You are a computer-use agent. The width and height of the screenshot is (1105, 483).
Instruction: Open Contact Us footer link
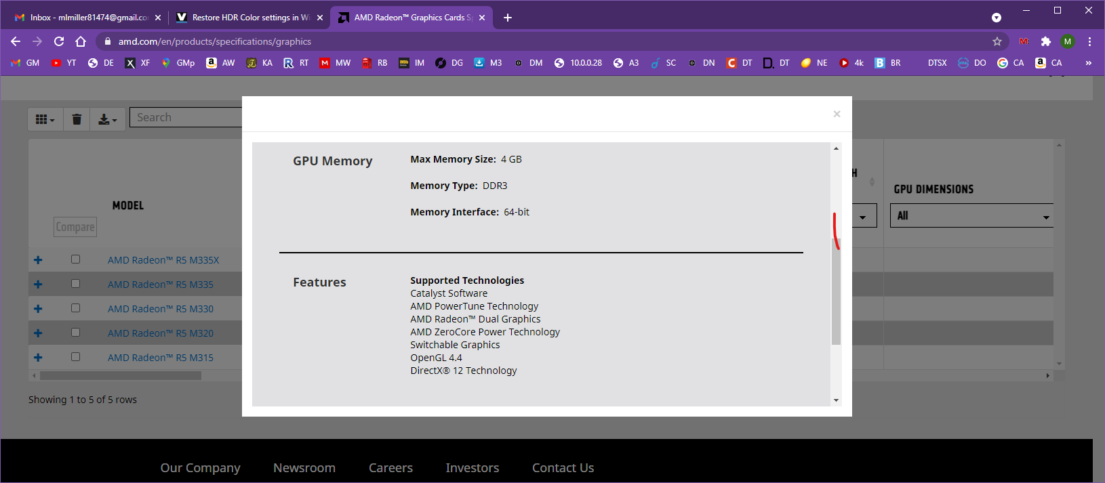pyautogui.click(x=563, y=468)
